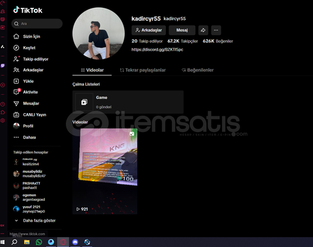View the 67.2K Takipçiler followers list

183,41
